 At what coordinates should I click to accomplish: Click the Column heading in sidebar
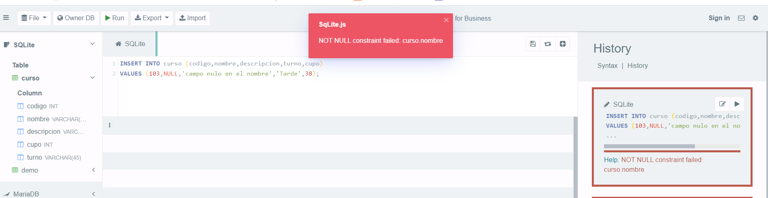(30, 93)
